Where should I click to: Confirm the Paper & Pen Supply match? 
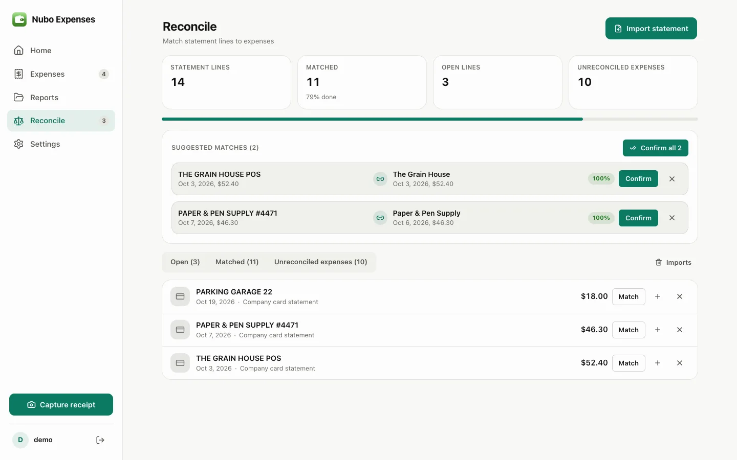click(x=638, y=218)
